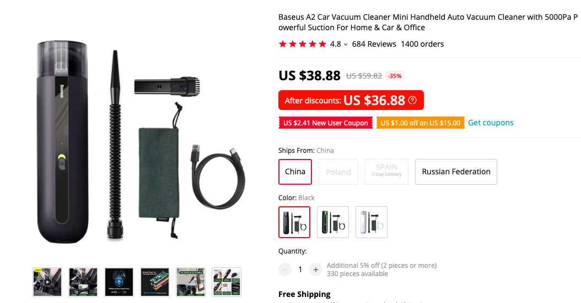The width and height of the screenshot is (581, 303).
Task: Choose SPAIN 7-Day Delivery option
Action: click(386, 172)
